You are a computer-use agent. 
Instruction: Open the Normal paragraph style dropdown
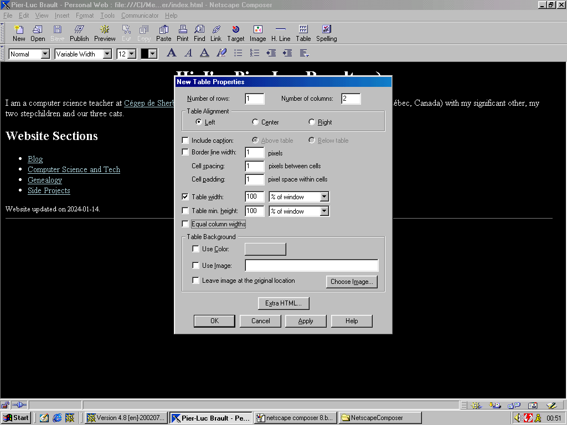45,54
